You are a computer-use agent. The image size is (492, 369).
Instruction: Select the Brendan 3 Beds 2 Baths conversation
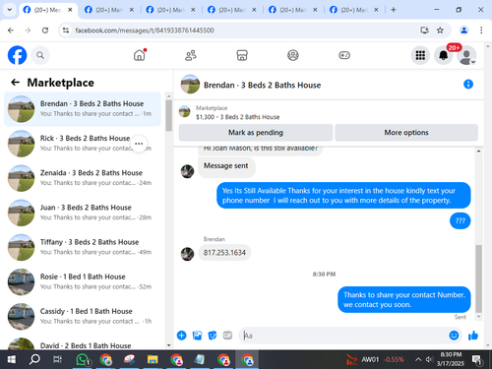point(83,109)
